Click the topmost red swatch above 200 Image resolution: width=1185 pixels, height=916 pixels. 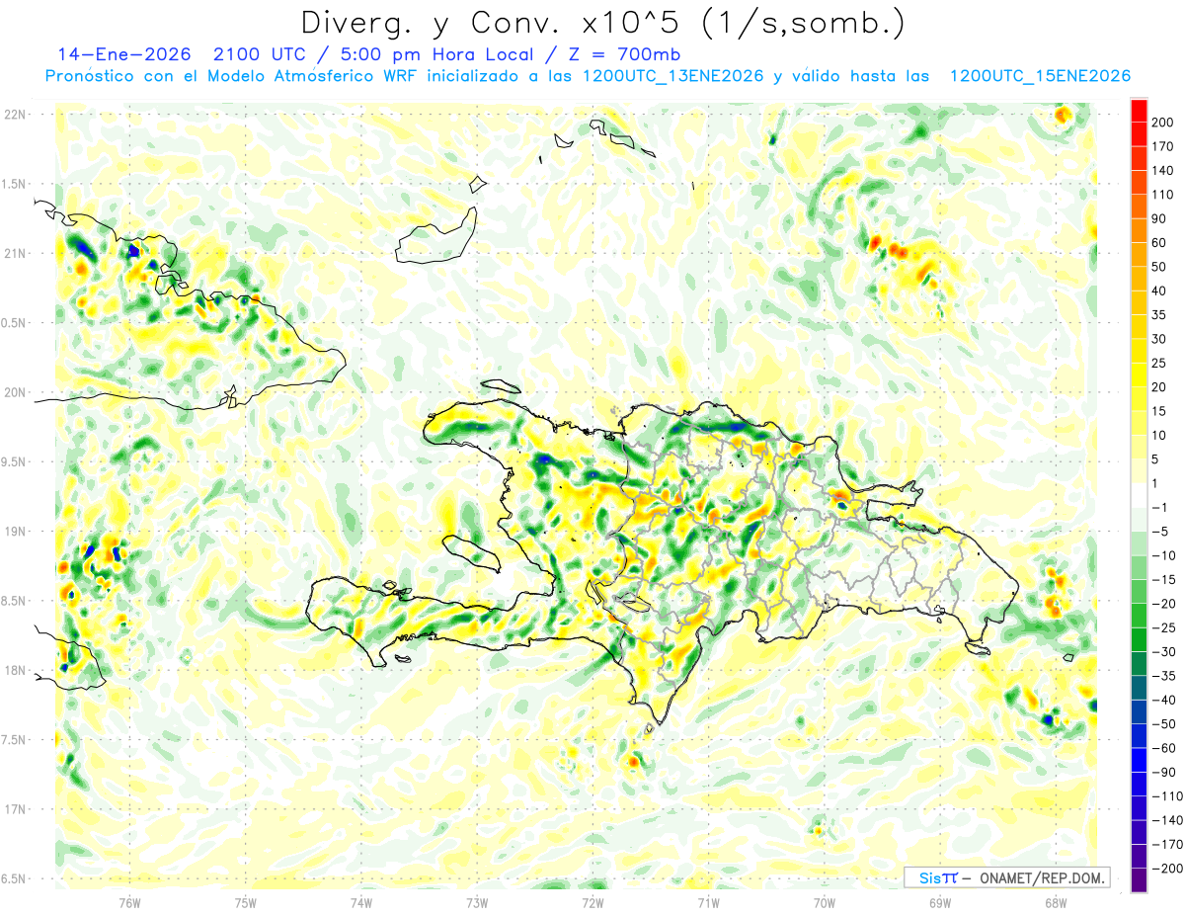1139,111
